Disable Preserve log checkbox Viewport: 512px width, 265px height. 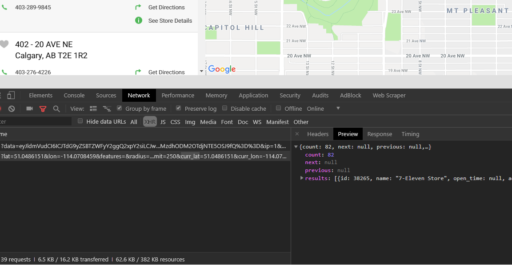pyautogui.click(x=179, y=108)
